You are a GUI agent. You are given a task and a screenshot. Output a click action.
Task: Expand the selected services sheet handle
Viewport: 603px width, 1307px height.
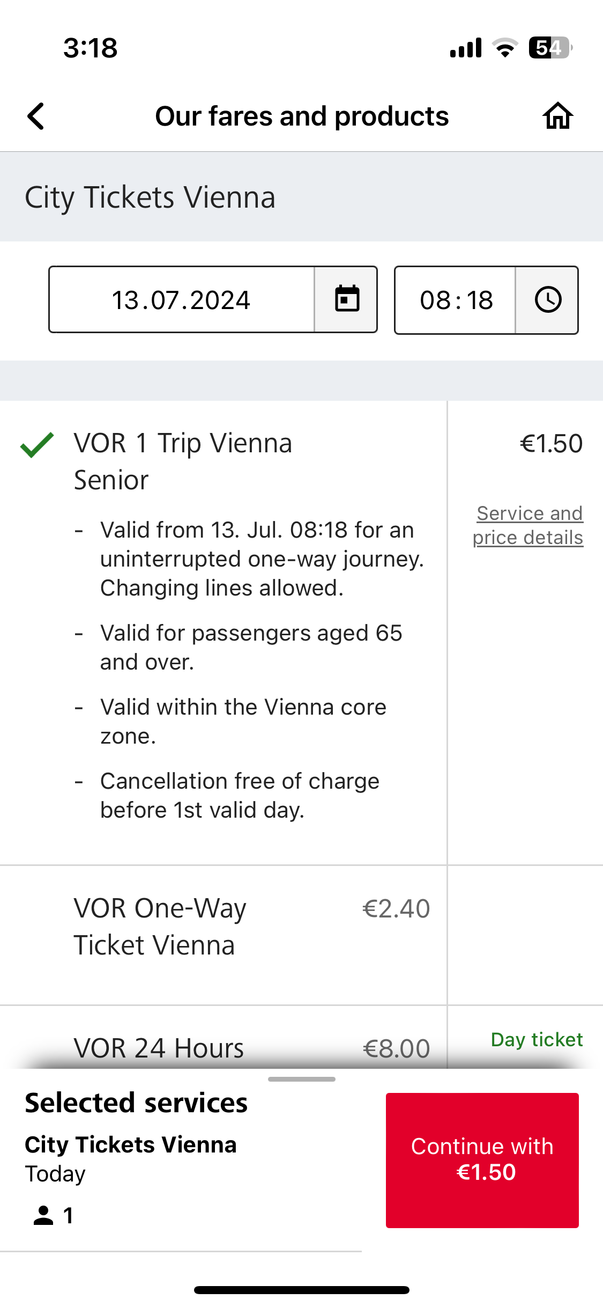coord(301,1079)
